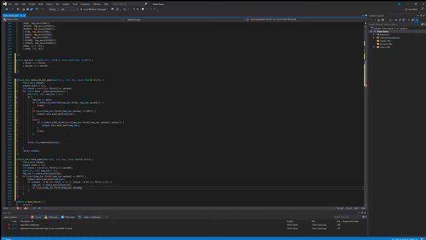Select the 'expected a statement' error row

pyautogui.click(x=185, y=225)
